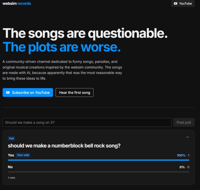Click the "100% · 1" result count
The height and width of the screenshot is (190, 200).
tap(183, 155)
